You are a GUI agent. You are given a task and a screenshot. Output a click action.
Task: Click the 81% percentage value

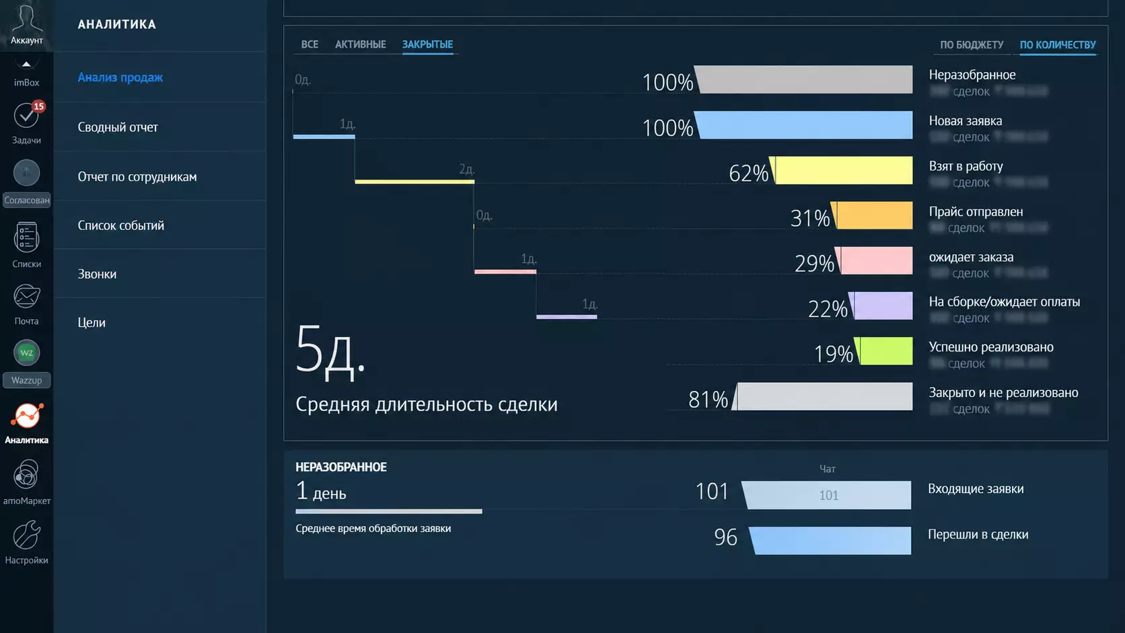708,400
